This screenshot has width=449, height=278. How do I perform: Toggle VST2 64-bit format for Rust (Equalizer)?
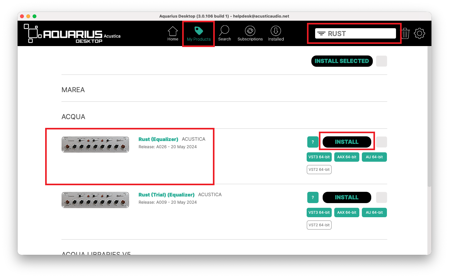pos(319,170)
